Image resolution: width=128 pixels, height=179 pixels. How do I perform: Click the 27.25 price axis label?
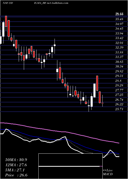pyautogui.click(x=119, y=95)
